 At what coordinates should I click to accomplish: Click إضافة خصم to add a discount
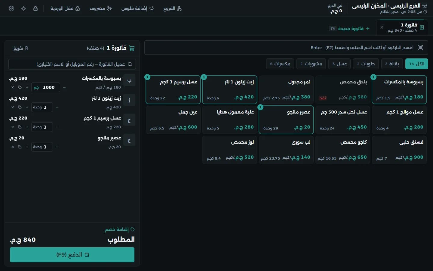(x=120, y=229)
